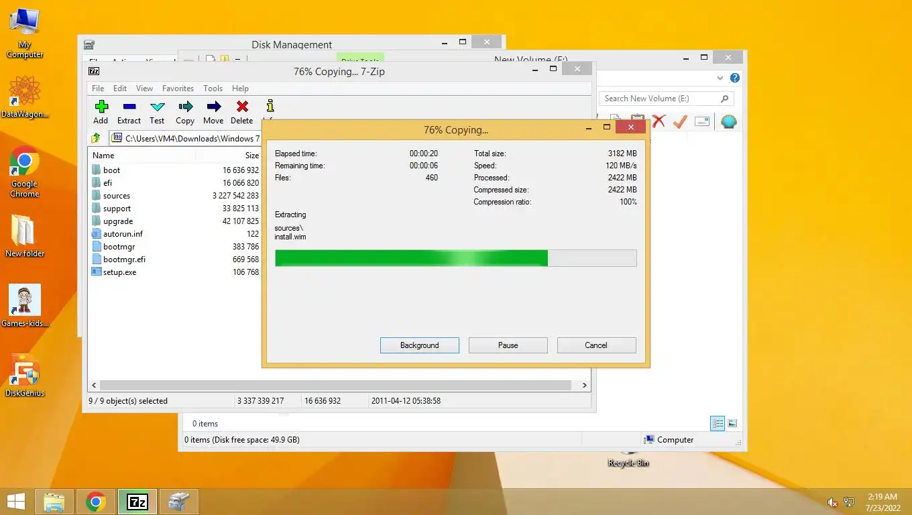Click red X delete icon in Explorer toolbar

[659, 121]
